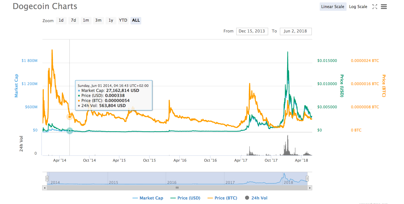Click the Price (BTC) vertical axis title

click(384, 86)
